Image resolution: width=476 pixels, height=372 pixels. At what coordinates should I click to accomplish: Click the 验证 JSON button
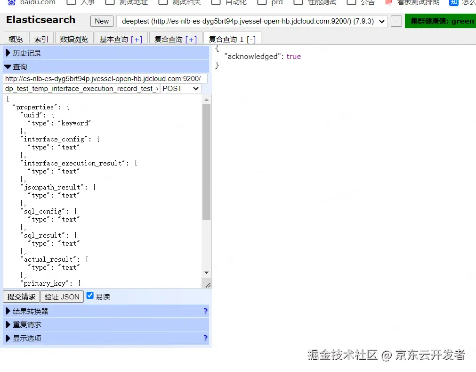(62, 297)
